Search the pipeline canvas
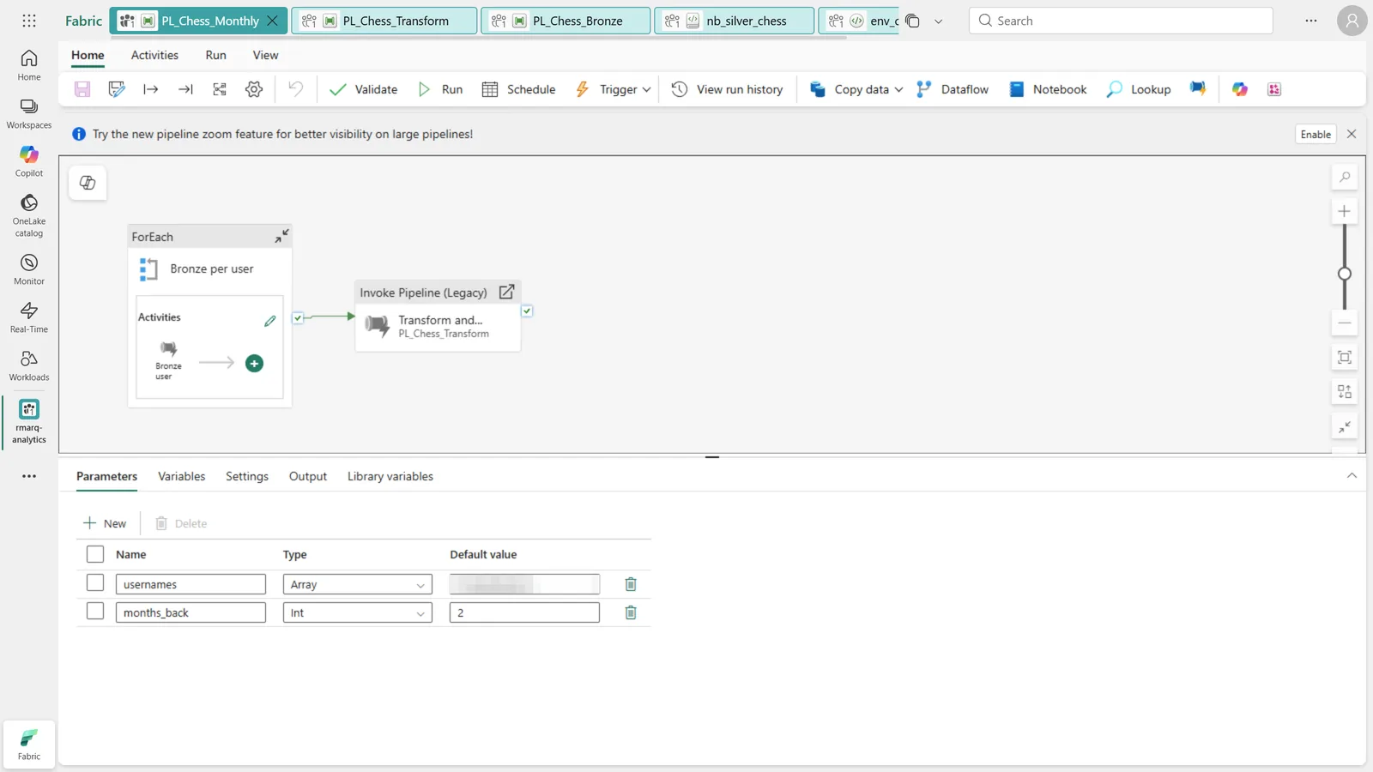Image resolution: width=1373 pixels, height=772 pixels. coord(1345,178)
